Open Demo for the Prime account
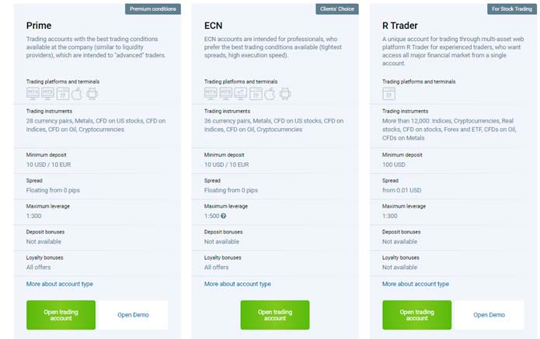The width and height of the screenshot is (540, 339). click(134, 315)
